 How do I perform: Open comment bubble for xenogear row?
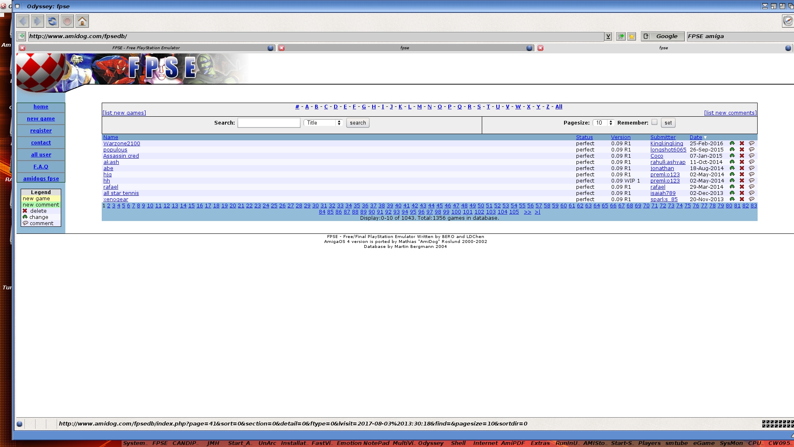click(x=752, y=199)
